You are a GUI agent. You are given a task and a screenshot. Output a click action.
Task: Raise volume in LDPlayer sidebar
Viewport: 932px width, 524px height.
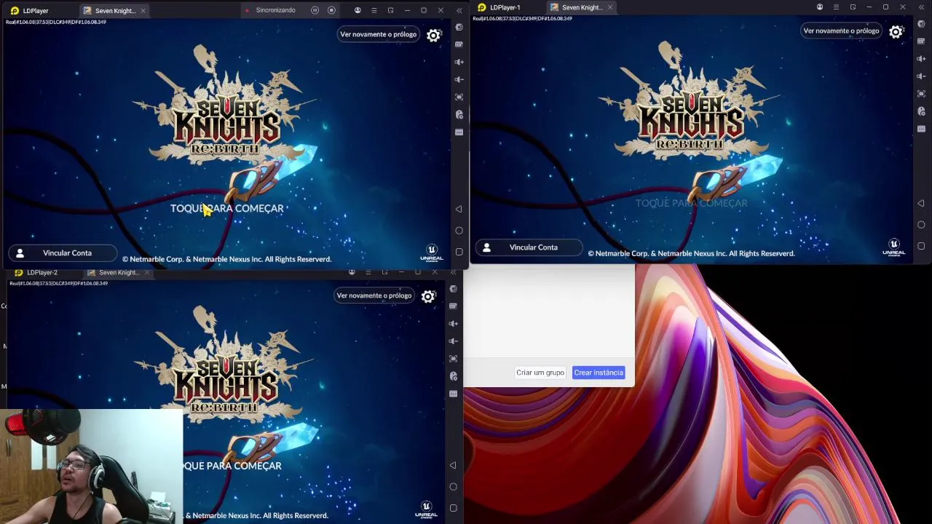[x=459, y=62]
